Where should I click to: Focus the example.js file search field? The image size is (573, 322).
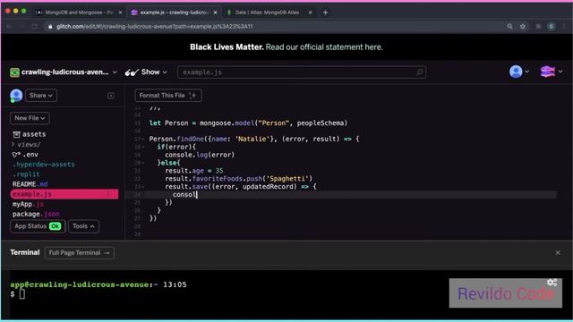pyautogui.click(x=302, y=72)
